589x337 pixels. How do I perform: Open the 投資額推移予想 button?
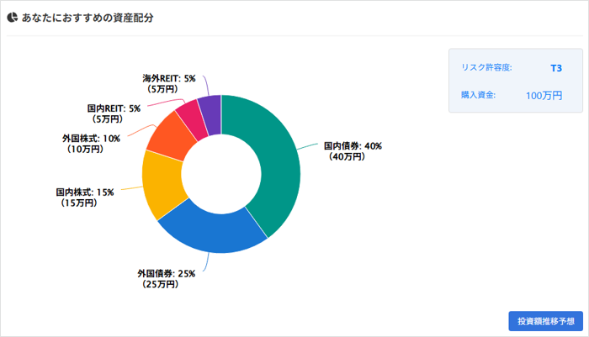pyautogui.click(x=545, y=321)
